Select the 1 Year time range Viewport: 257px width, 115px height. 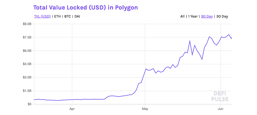tap(193, 17)
